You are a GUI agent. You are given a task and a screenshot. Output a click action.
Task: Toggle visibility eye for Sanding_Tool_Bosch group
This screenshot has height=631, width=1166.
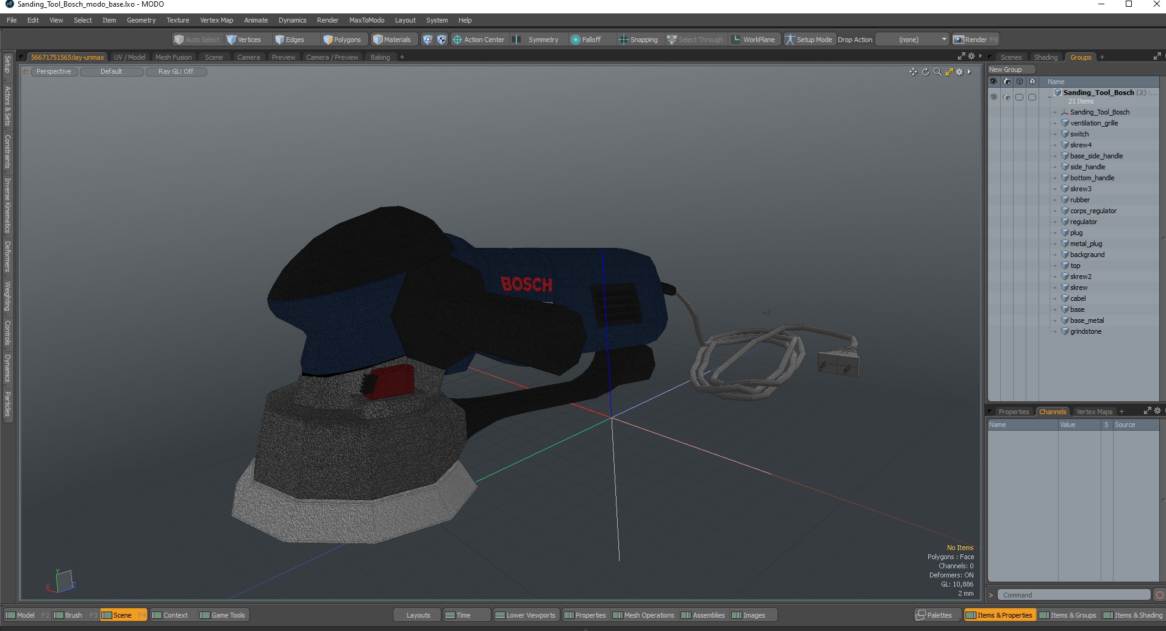pos(993,97)
